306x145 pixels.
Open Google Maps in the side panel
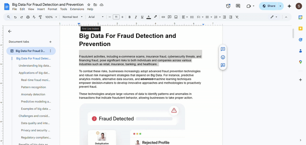(300, 62)
